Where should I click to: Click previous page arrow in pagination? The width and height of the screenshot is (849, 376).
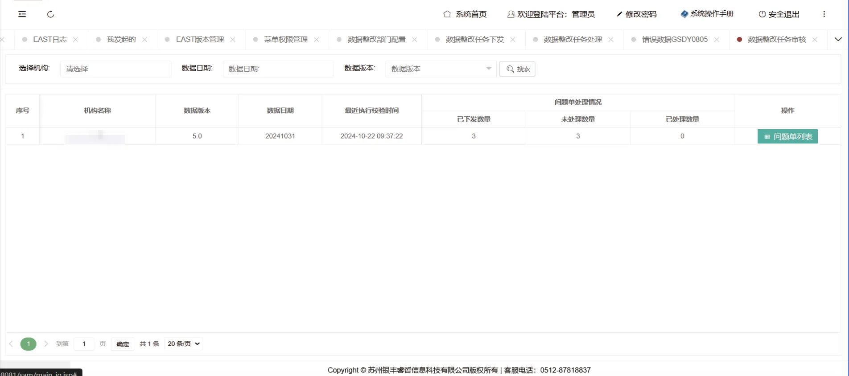coord(11,344)
